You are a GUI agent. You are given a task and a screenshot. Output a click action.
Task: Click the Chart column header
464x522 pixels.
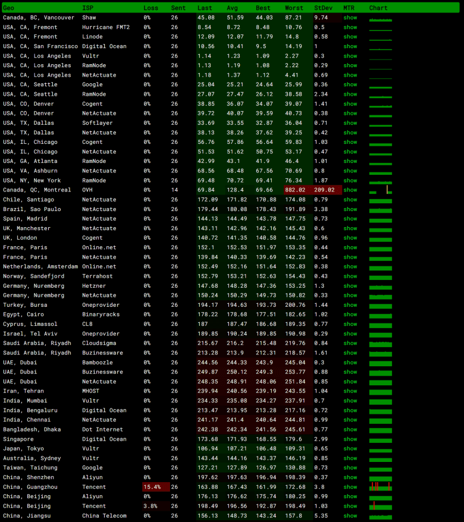pyautogui.click(x=378, y=8)
